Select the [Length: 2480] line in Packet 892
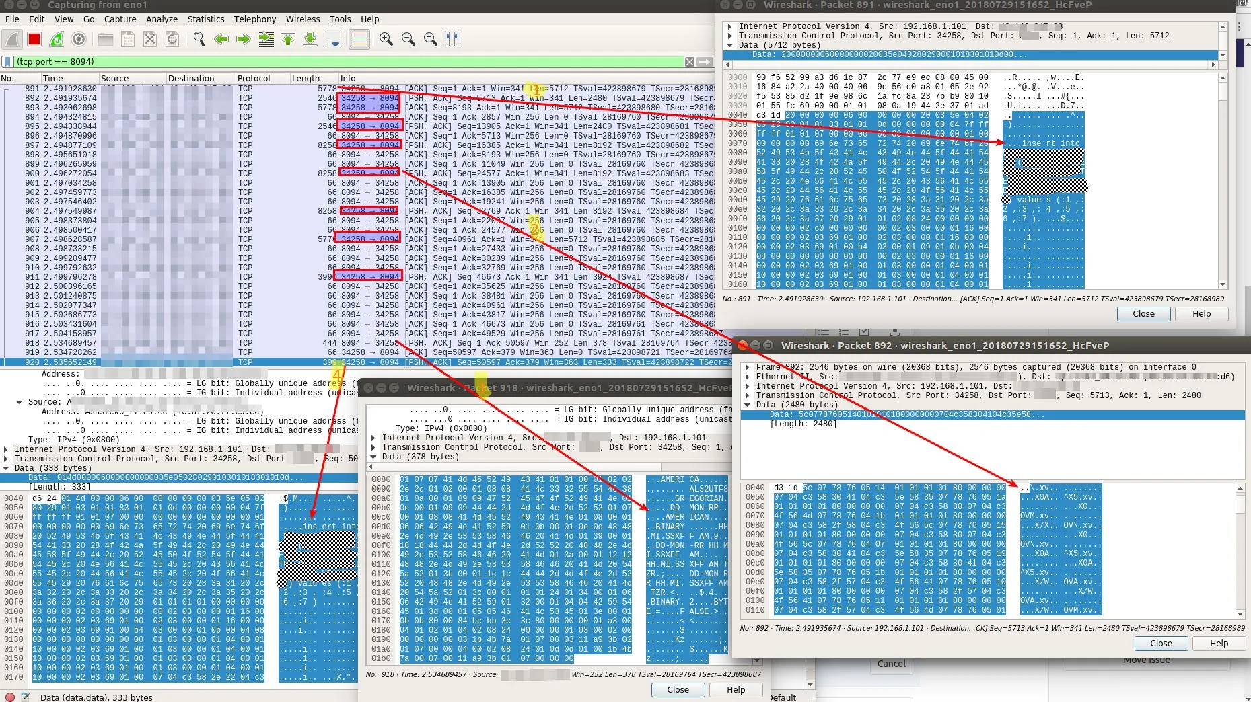This screenshot has width=1251, height=702. (803, 424)
